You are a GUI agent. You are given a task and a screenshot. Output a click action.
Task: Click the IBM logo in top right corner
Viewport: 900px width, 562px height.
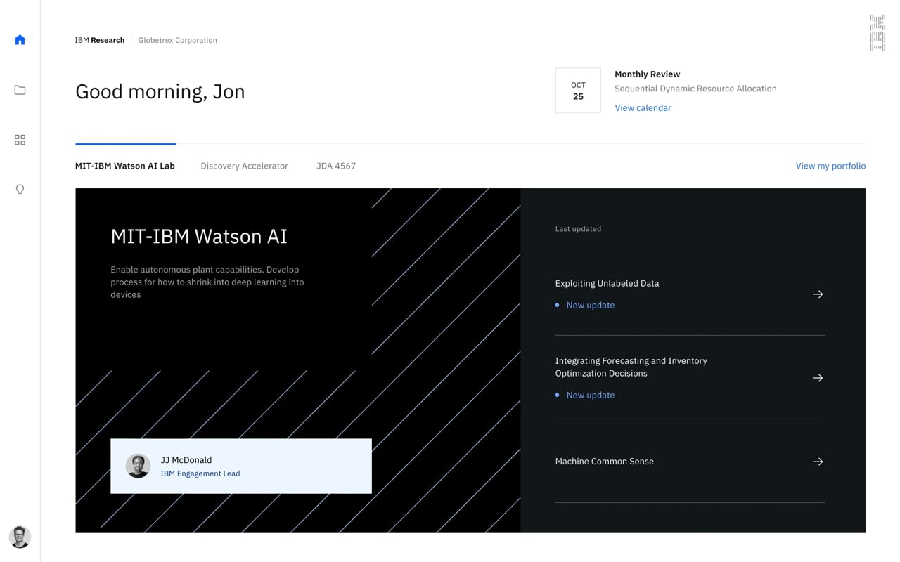(877, 32)
